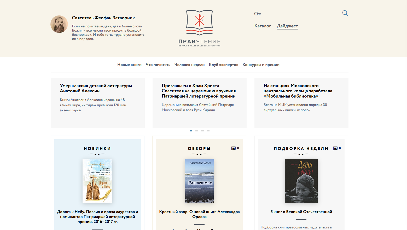Click portrait of Святитель Феофан Затворник

pyautogui.click(x=59, y=24)
